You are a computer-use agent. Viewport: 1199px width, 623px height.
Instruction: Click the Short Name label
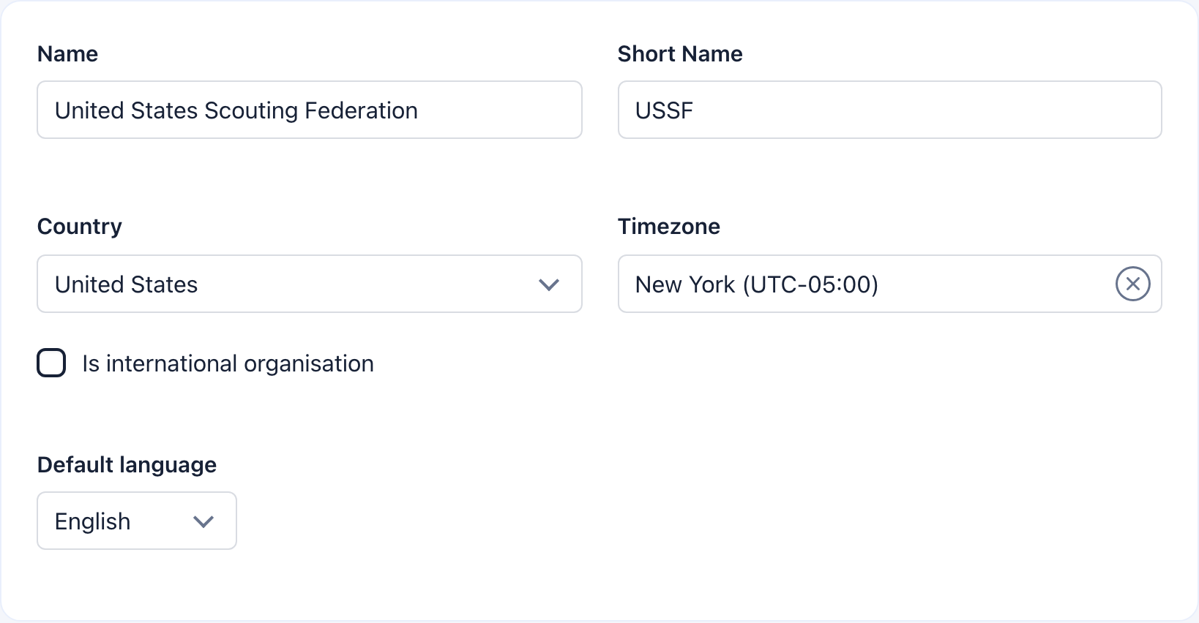coord(680,53)
